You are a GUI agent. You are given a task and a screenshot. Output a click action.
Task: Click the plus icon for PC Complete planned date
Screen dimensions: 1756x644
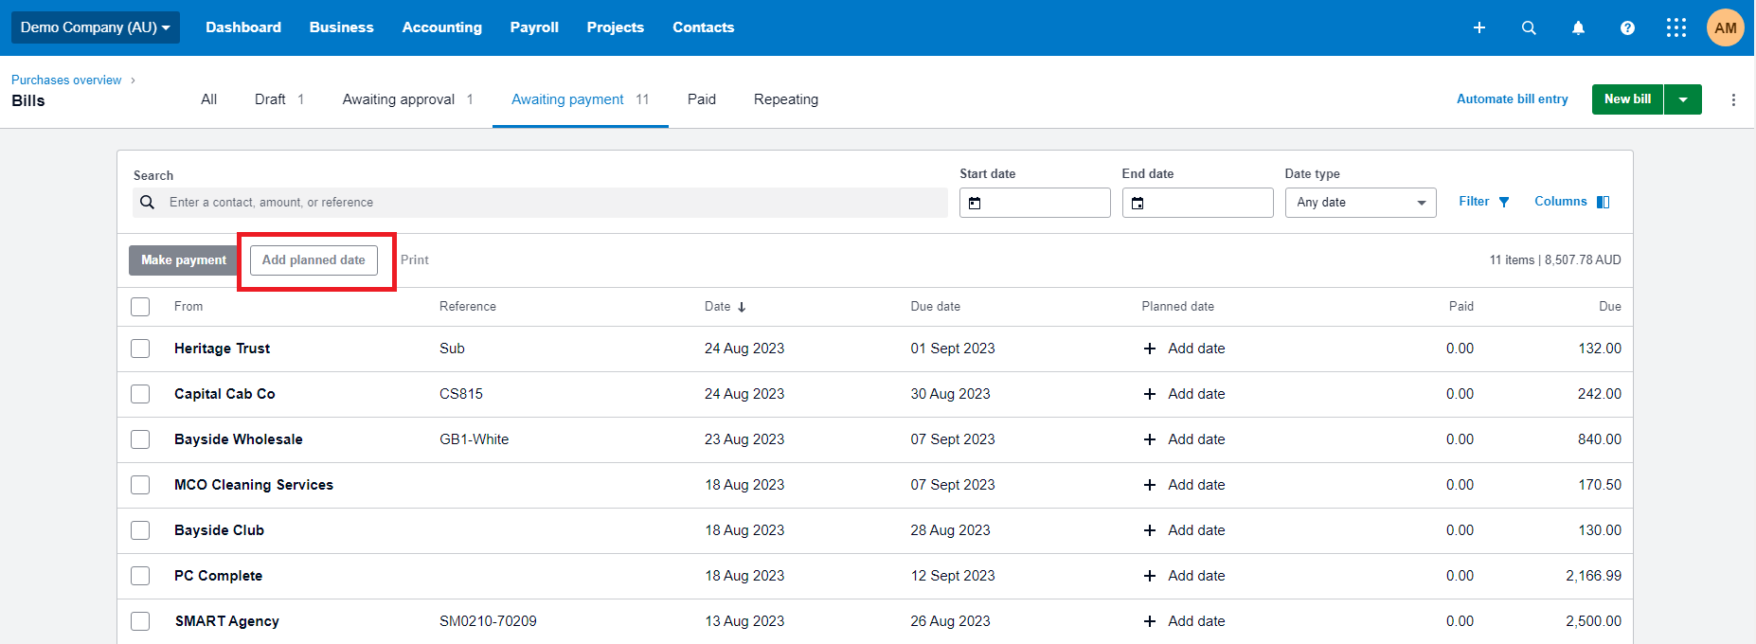[x=1150, y=576]
